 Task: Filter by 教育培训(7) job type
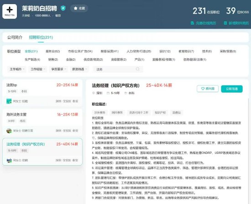pyautogui.click(x=186, y=51)
